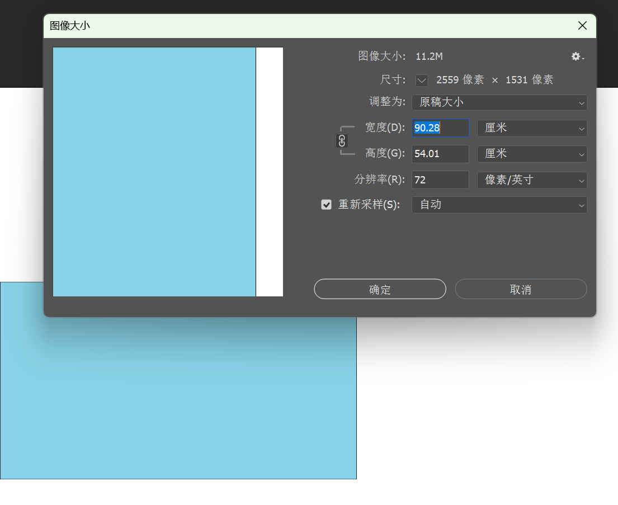Click the 1531 像素 height dimension text
The width and height of the screenshot is (618, 505).
click(x=529, y=79)
